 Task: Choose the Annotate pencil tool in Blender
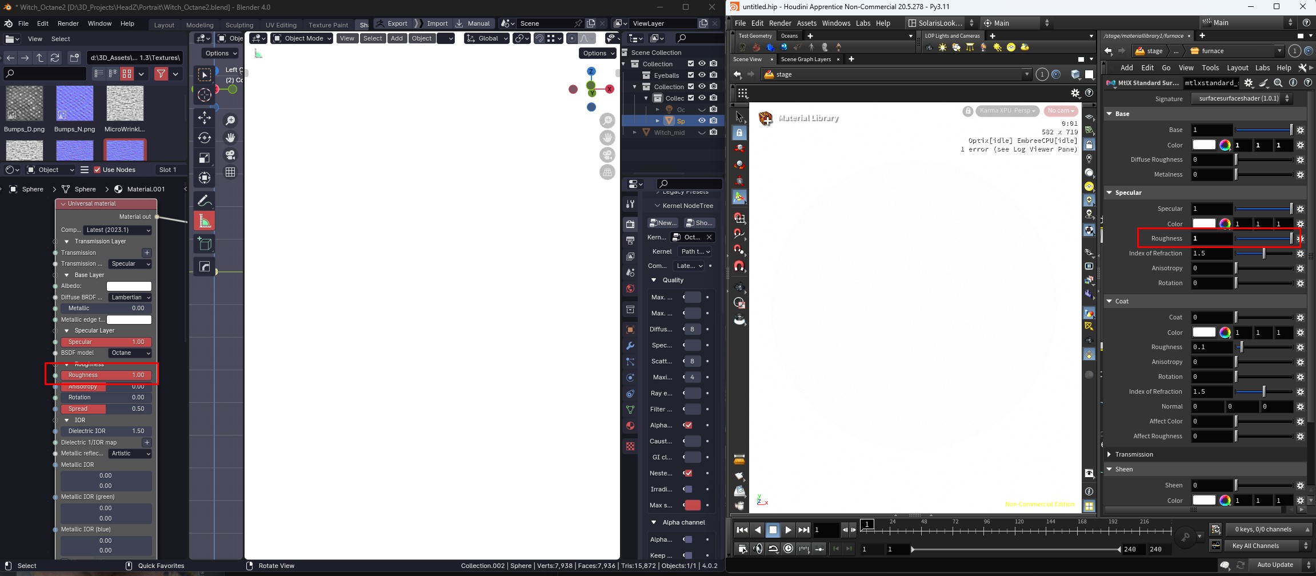point(205,201)
